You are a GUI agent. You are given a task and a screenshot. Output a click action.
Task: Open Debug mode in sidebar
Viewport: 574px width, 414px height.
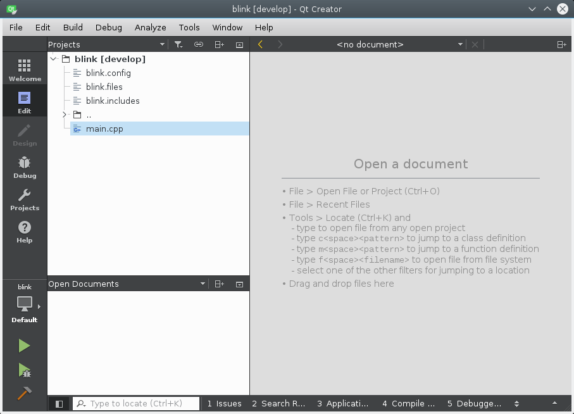click(25, 167)
